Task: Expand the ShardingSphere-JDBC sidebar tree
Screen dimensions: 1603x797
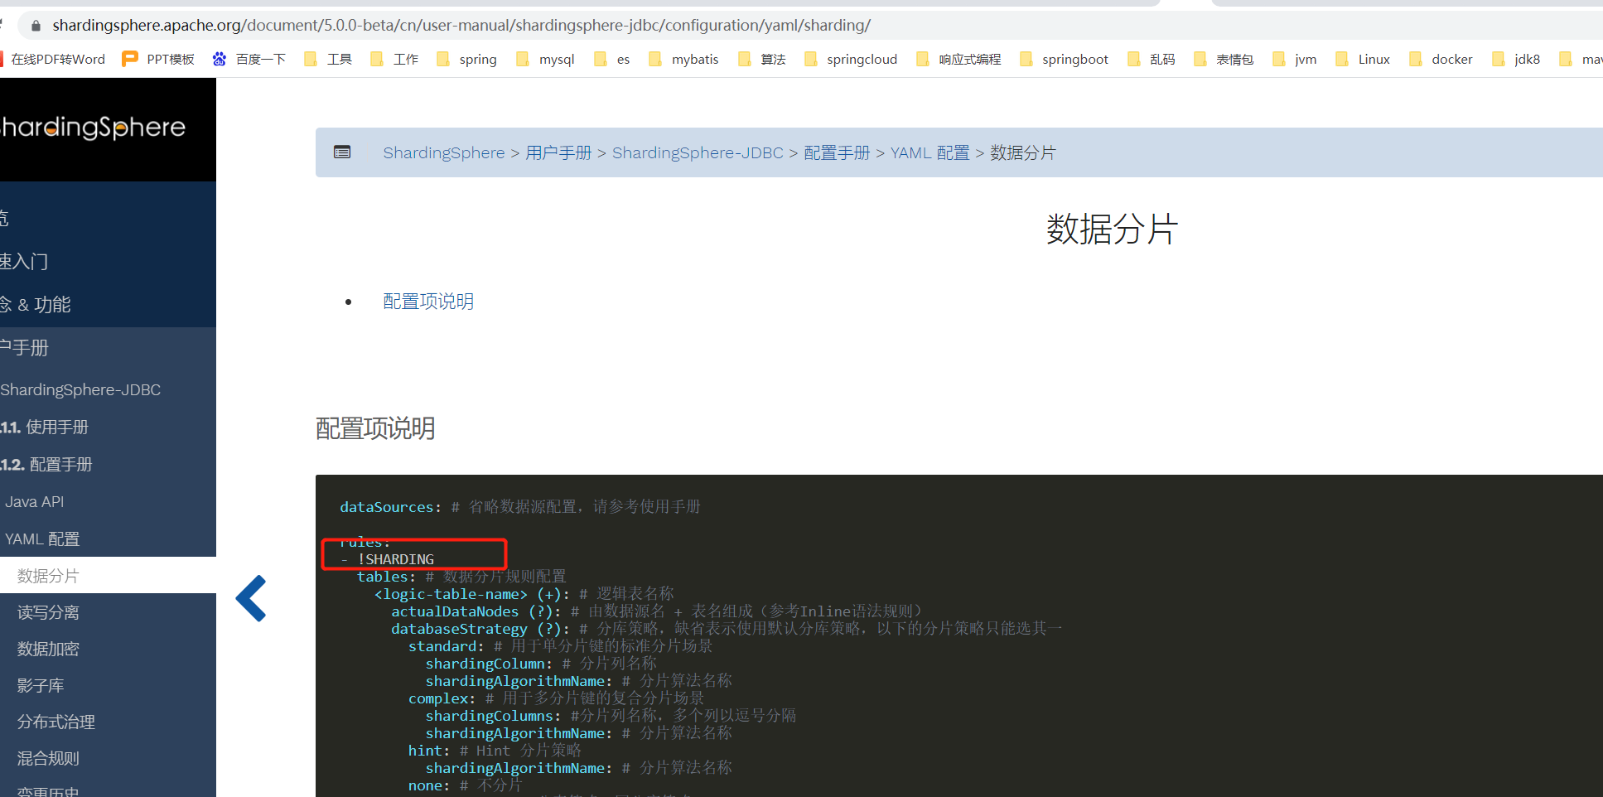Action: point(80,389)
